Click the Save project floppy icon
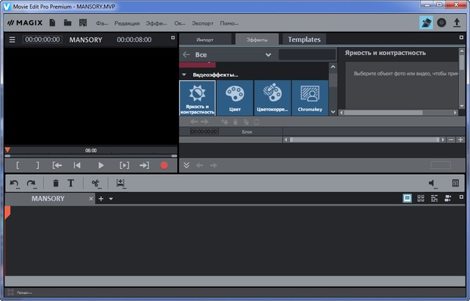This screenshot has height=301, width=470. 83,23
